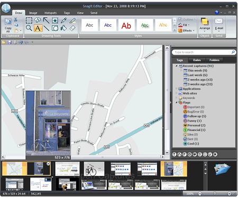Toggle Follow up flag button in flag row
238x198 pixels.
185,154
